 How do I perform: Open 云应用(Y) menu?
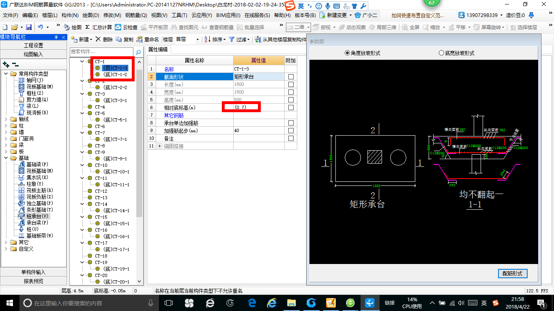(202, 15)
